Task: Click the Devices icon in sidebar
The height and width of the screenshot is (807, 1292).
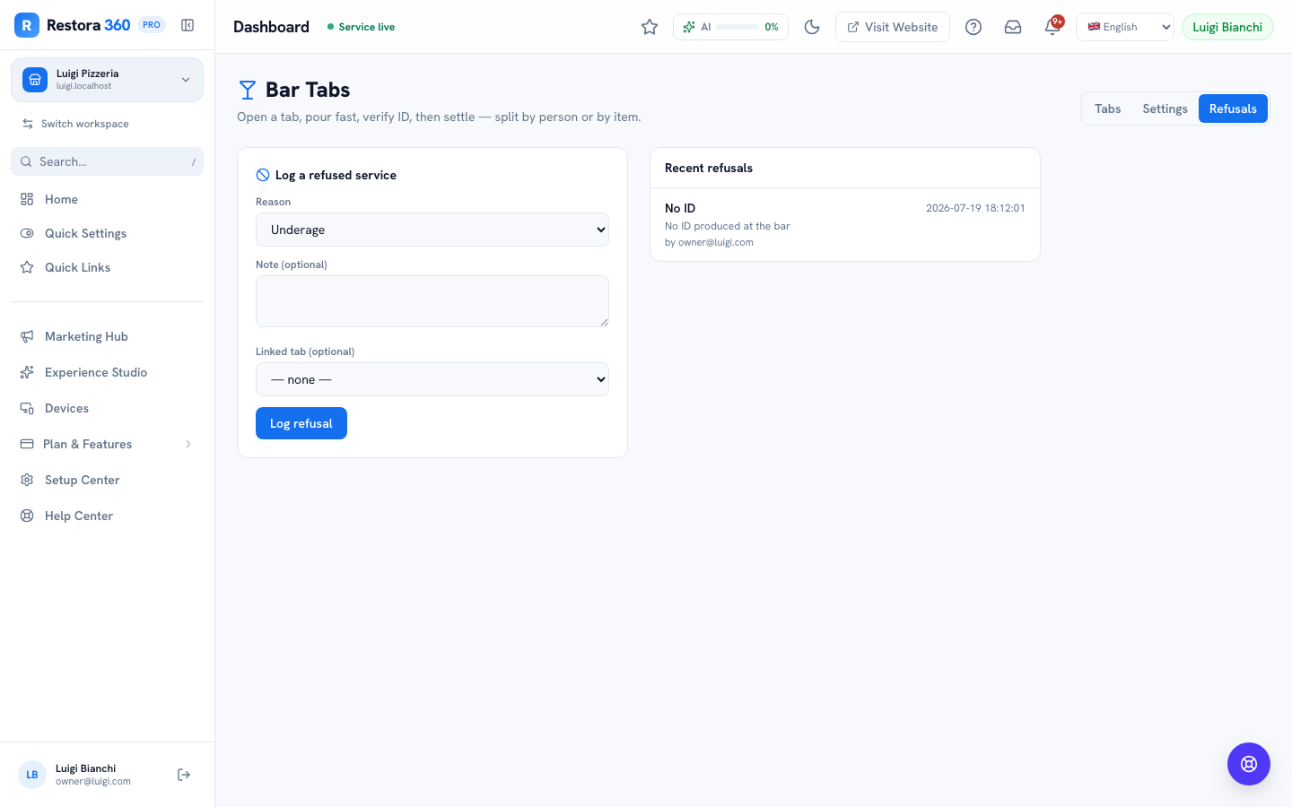Action: 27,408
